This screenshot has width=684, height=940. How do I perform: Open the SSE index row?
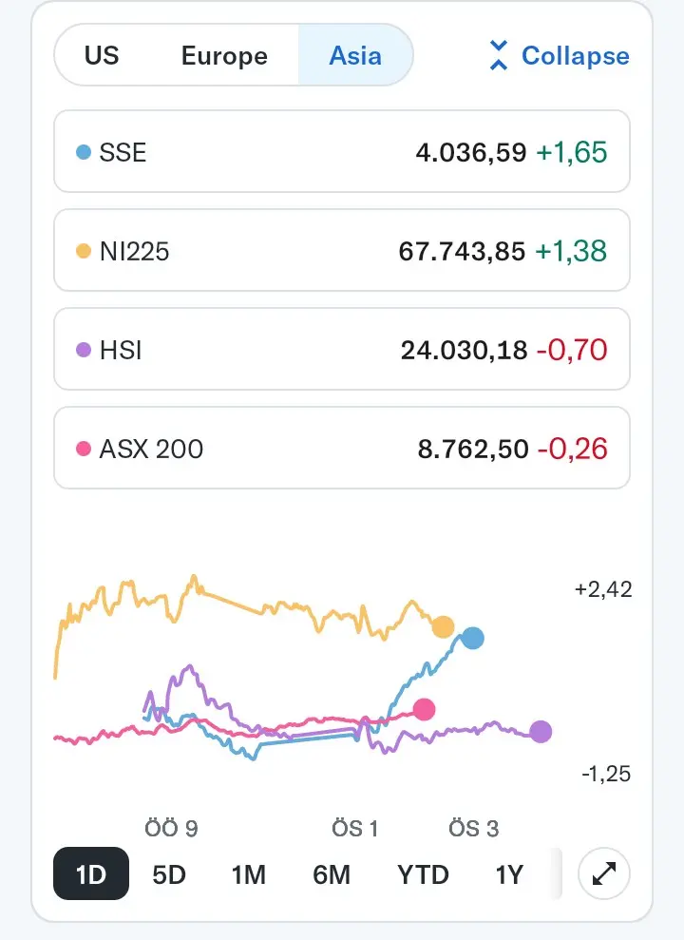[342, 152]
